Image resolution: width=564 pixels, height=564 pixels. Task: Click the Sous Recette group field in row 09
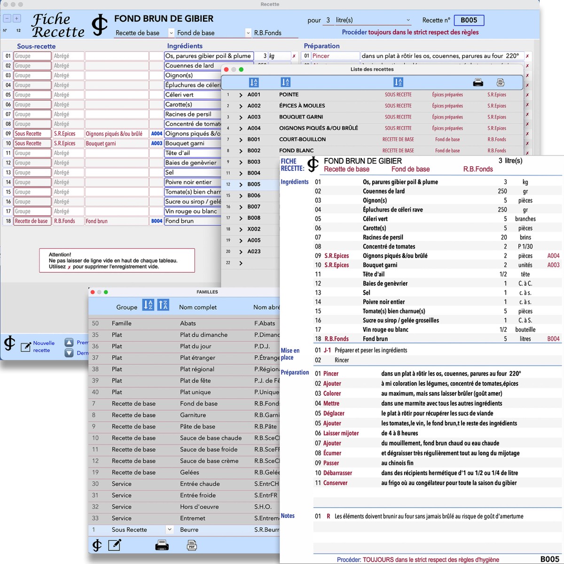pyautogui.click(x=32, y=133)
